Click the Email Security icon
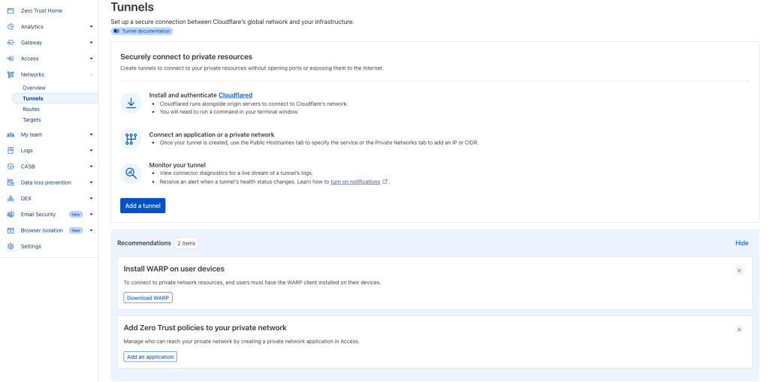 click(x=11, y=215)
